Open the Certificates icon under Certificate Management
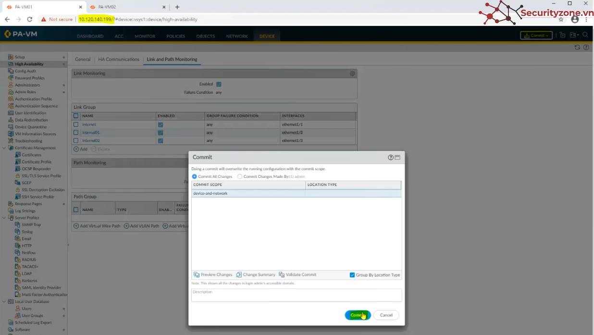Screen dimensions: 594x335 18,155
